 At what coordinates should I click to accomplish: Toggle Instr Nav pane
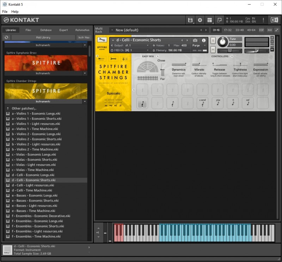84,37
